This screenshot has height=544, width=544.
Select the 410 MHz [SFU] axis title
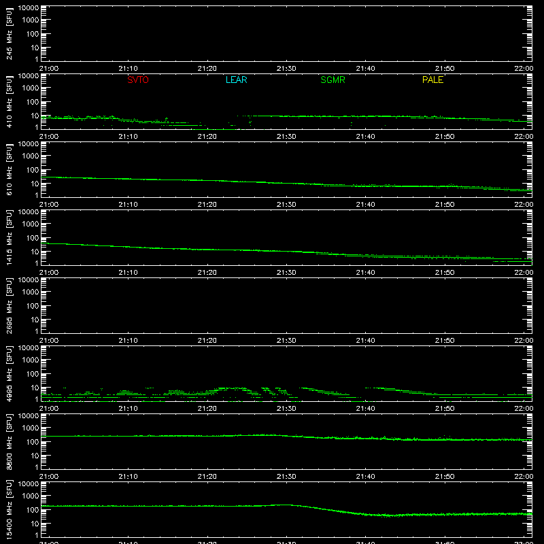click(x=9, y=101)
